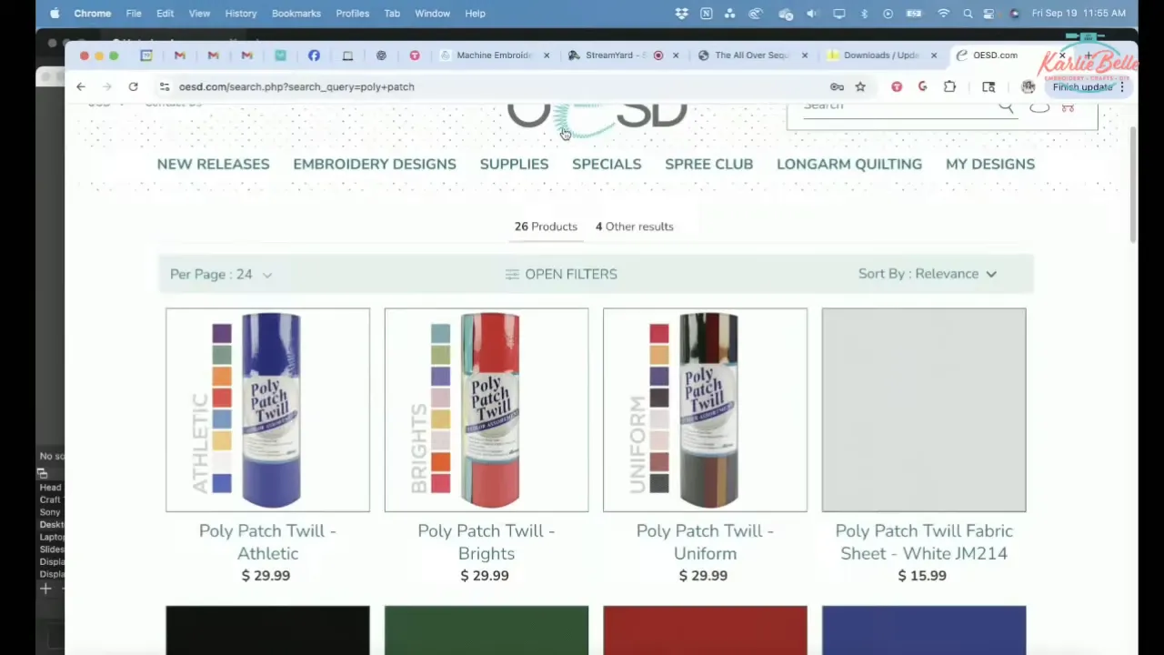Viewport: 1164px width, 655px height.
Task: Show the 4 Other results
Action: (634, 227)
